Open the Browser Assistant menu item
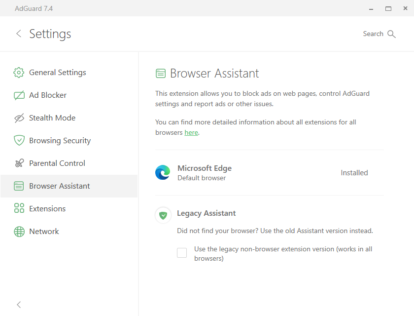 [x=60, y=186]
